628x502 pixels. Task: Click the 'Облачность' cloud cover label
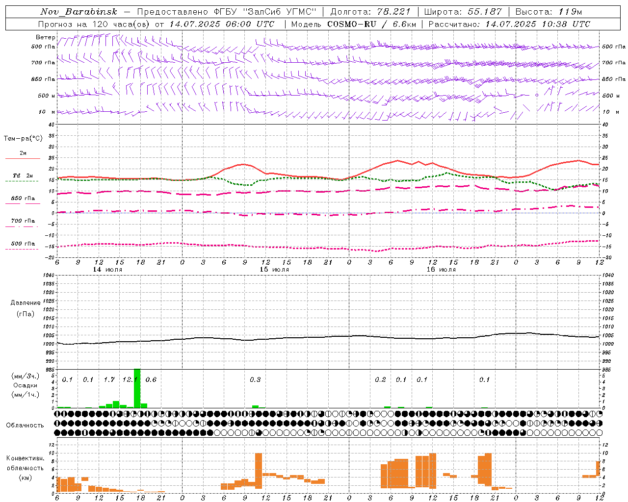[x=25, y=426]
